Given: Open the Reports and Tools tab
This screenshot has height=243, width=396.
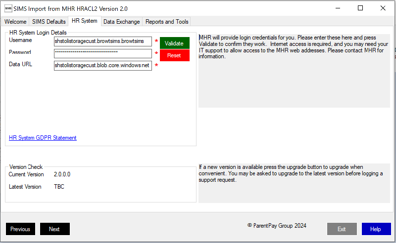Looking at the screenshot, I should tap(167, 22).
